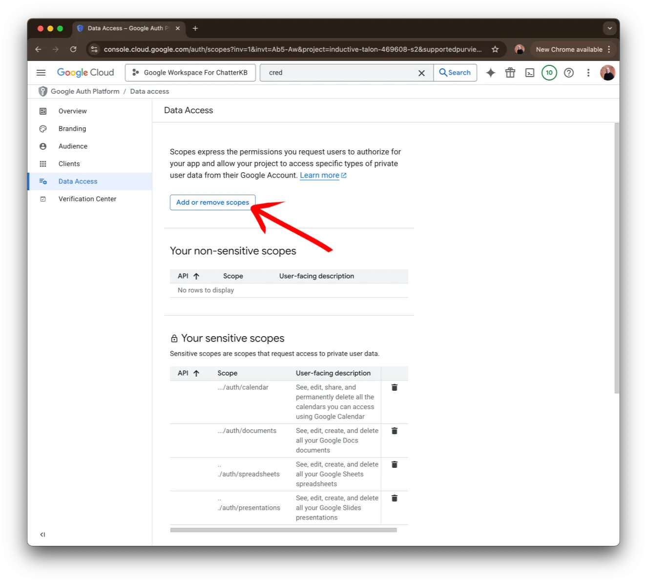This screenshot has width=647, height=582.
Task: Open a new browser tab
Action: click(195, 28)
